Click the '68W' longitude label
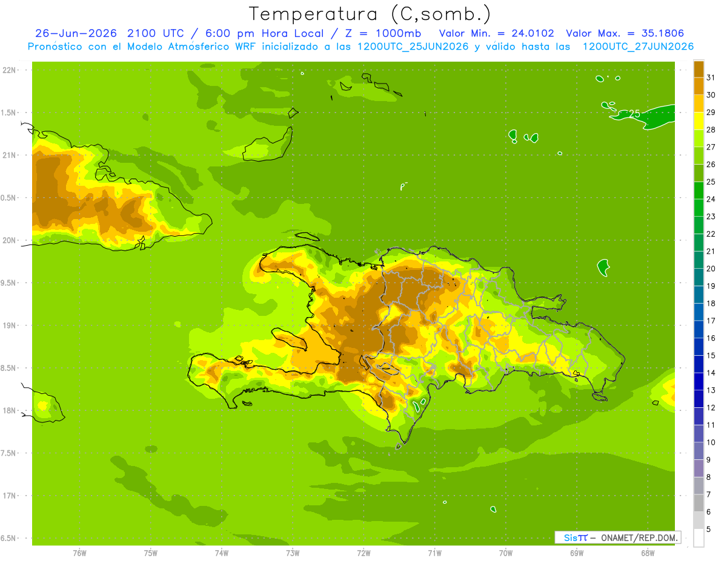 (648, 553)
